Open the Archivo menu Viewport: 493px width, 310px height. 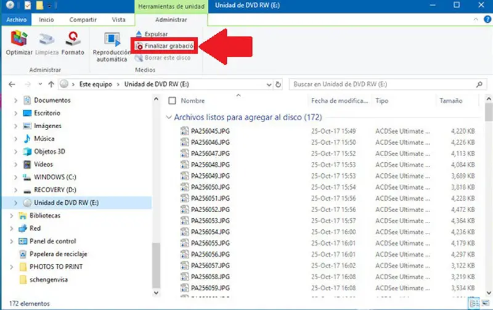point(17,20)
